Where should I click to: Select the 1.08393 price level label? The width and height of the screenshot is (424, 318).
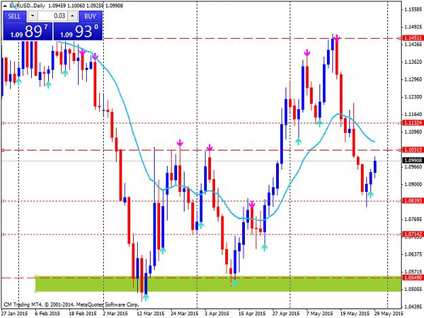click(412, 201)
